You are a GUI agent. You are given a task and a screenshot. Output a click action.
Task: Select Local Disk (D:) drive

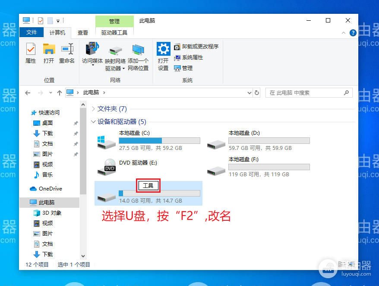pos(258,140)
